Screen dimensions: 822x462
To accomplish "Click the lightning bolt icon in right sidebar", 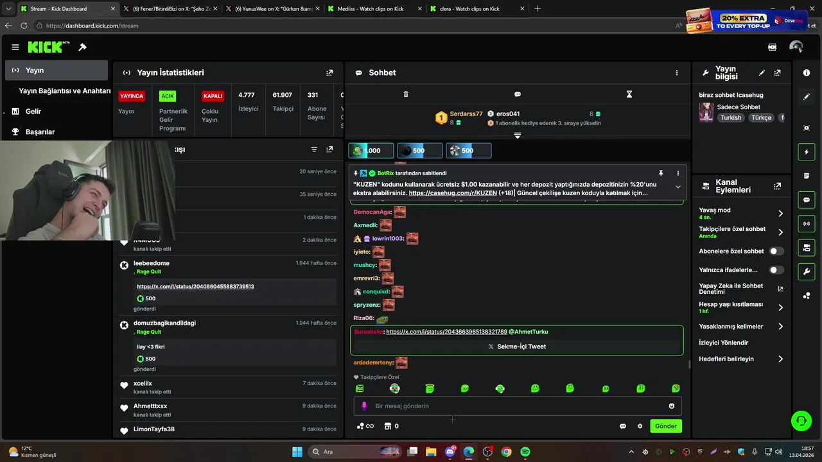I will (x=807, y=152).
